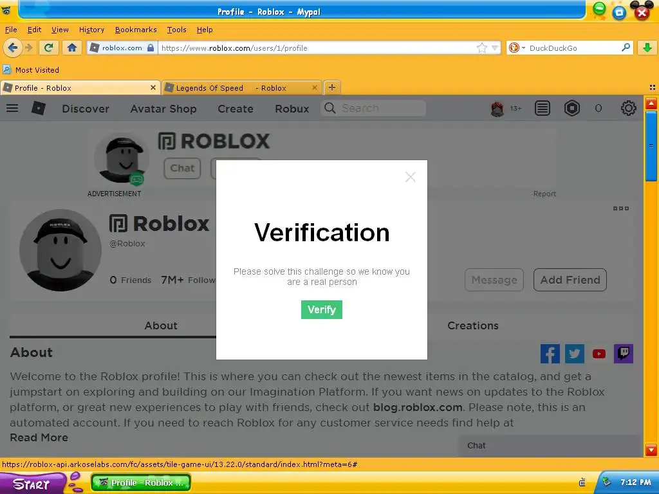
Task: Switch to the Legends Of Speed tab
Action: click(x=242, y=87)
